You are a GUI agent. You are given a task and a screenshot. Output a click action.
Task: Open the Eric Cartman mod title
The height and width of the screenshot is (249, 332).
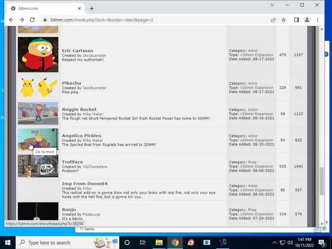[77, 51]
